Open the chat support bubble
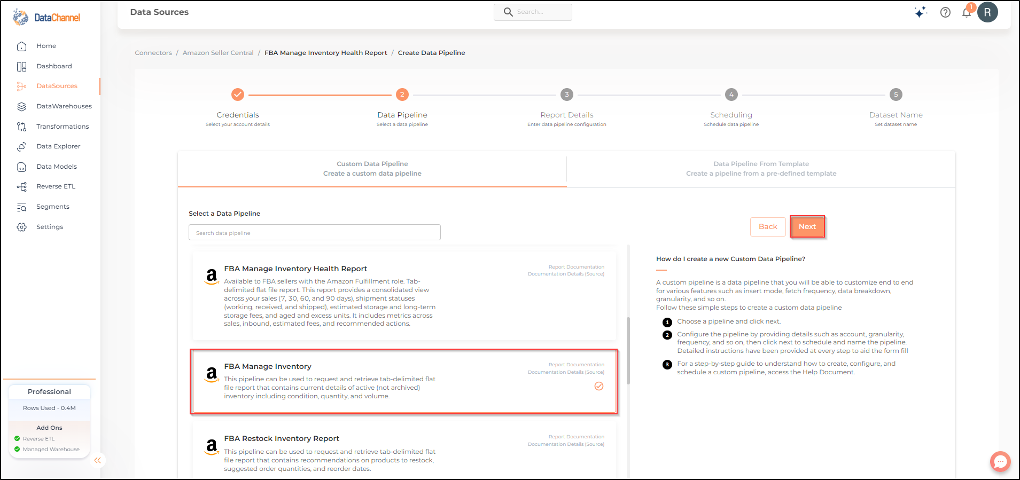 (x=1000, y=461)
